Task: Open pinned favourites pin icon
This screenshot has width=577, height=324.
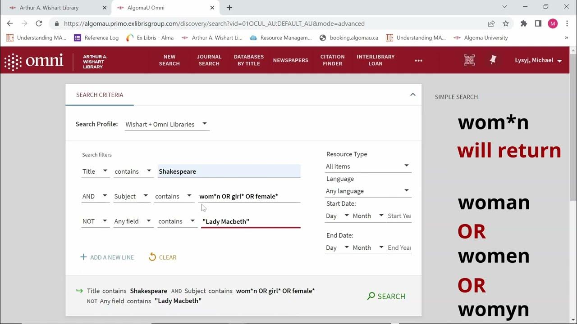Action: (x=493, y=60)
